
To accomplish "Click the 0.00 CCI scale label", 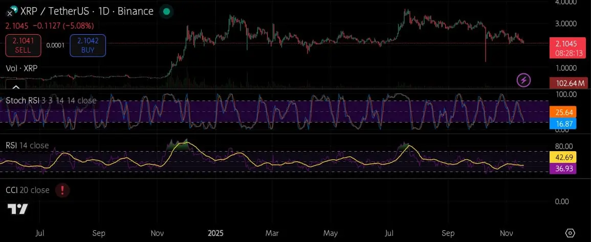I will coord(562,201).
